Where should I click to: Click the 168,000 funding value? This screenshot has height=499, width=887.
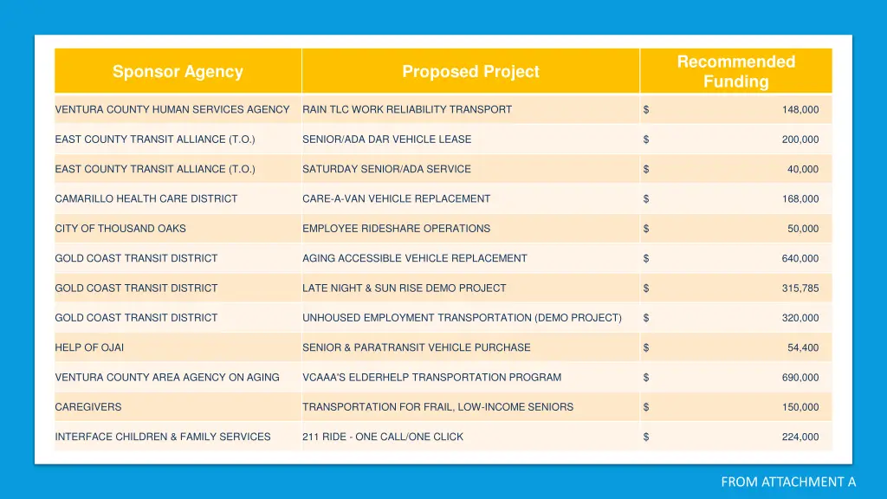[x=800, y=199]
